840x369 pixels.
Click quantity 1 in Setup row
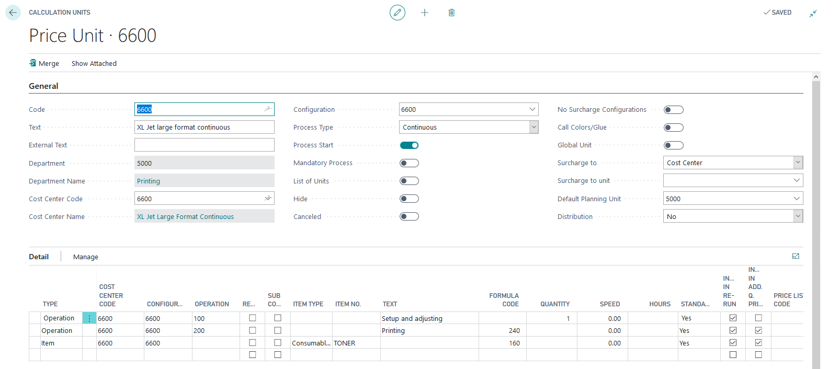click(x=552, y=318)
